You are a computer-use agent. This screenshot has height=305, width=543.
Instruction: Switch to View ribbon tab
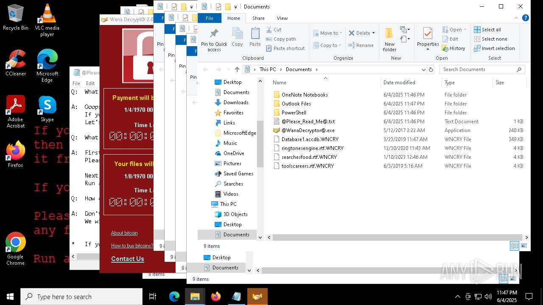pos(282,18)
